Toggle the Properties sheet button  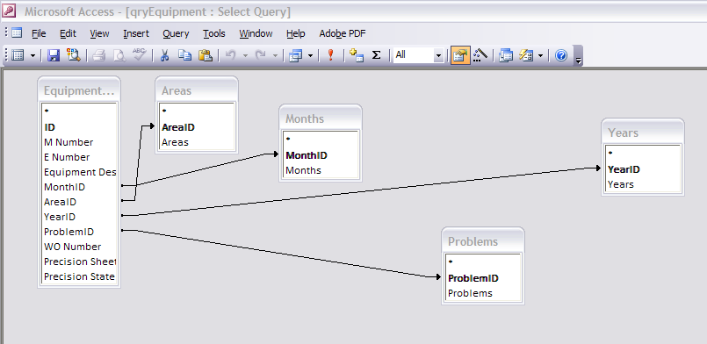[x=460, y=55]
